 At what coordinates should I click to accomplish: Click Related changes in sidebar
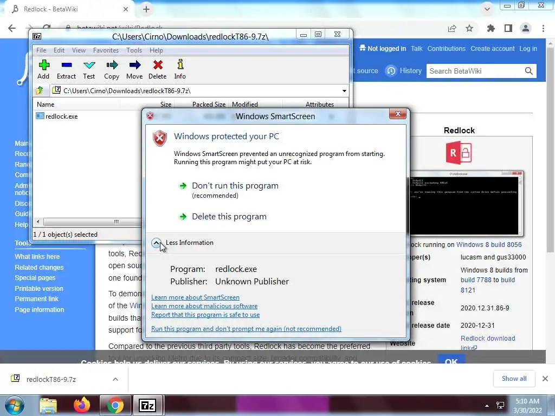[39, 268]
